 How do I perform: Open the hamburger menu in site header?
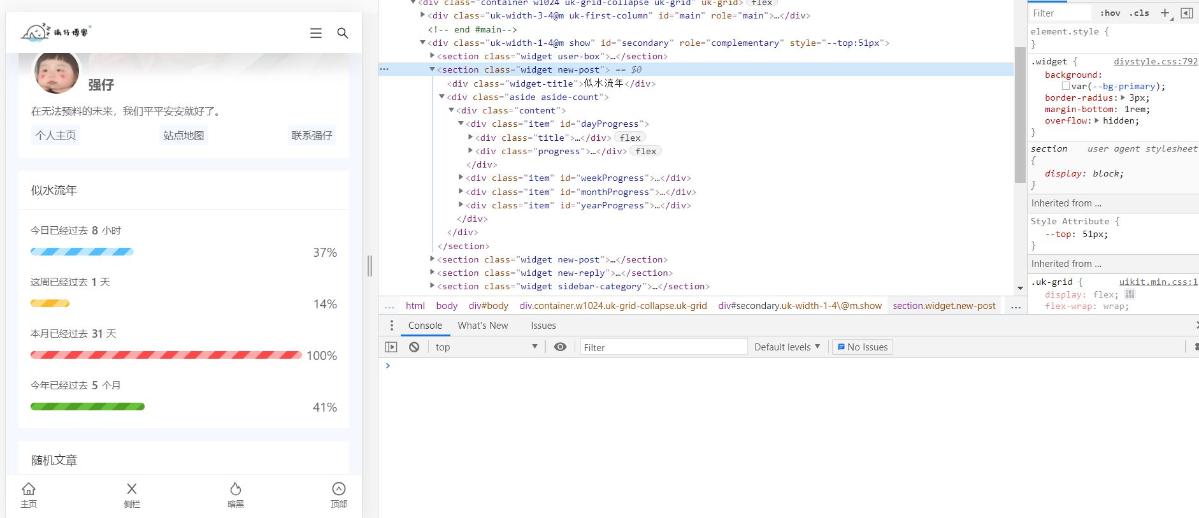coord(315,33)
